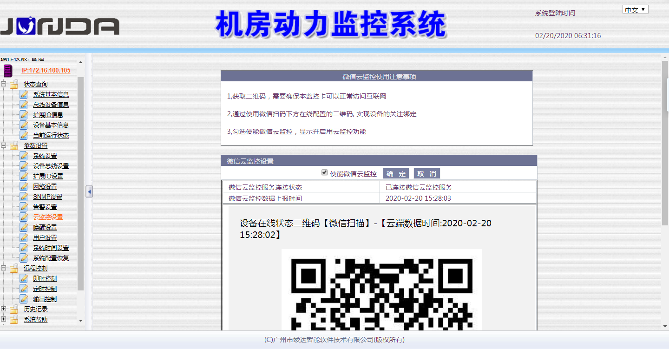Click the 定时控制 page icon
669x349 pixels.
(24, 288)
